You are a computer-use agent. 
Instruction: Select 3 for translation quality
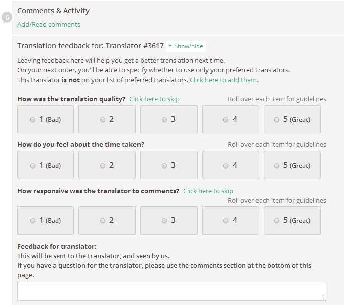168,119
